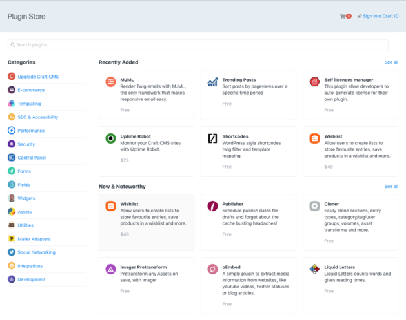The width and height of the screenshot is (406, 320).
Task: See all New & Noteworthy plugins
Action: [391, 187]
